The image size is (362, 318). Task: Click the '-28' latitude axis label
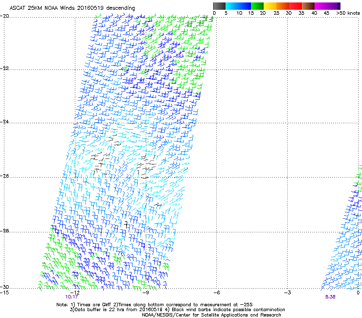click(4, 231)
